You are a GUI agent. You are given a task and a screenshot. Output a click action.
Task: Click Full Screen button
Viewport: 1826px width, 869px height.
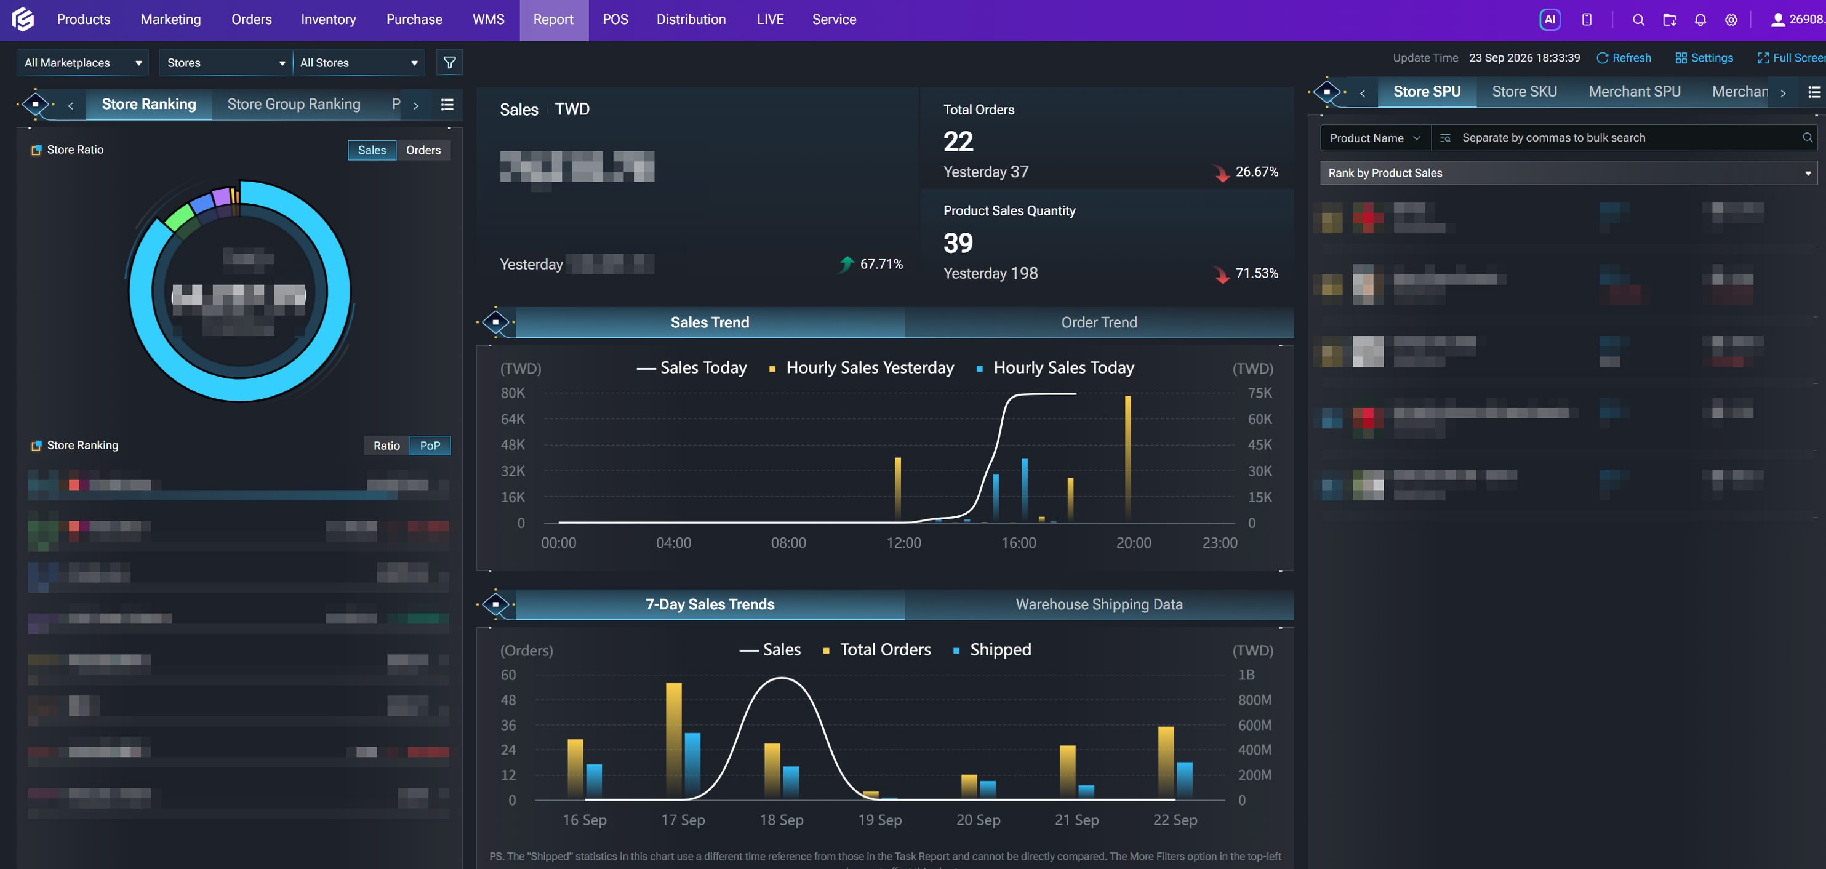pyautogui.click(x=1792, y=57)
